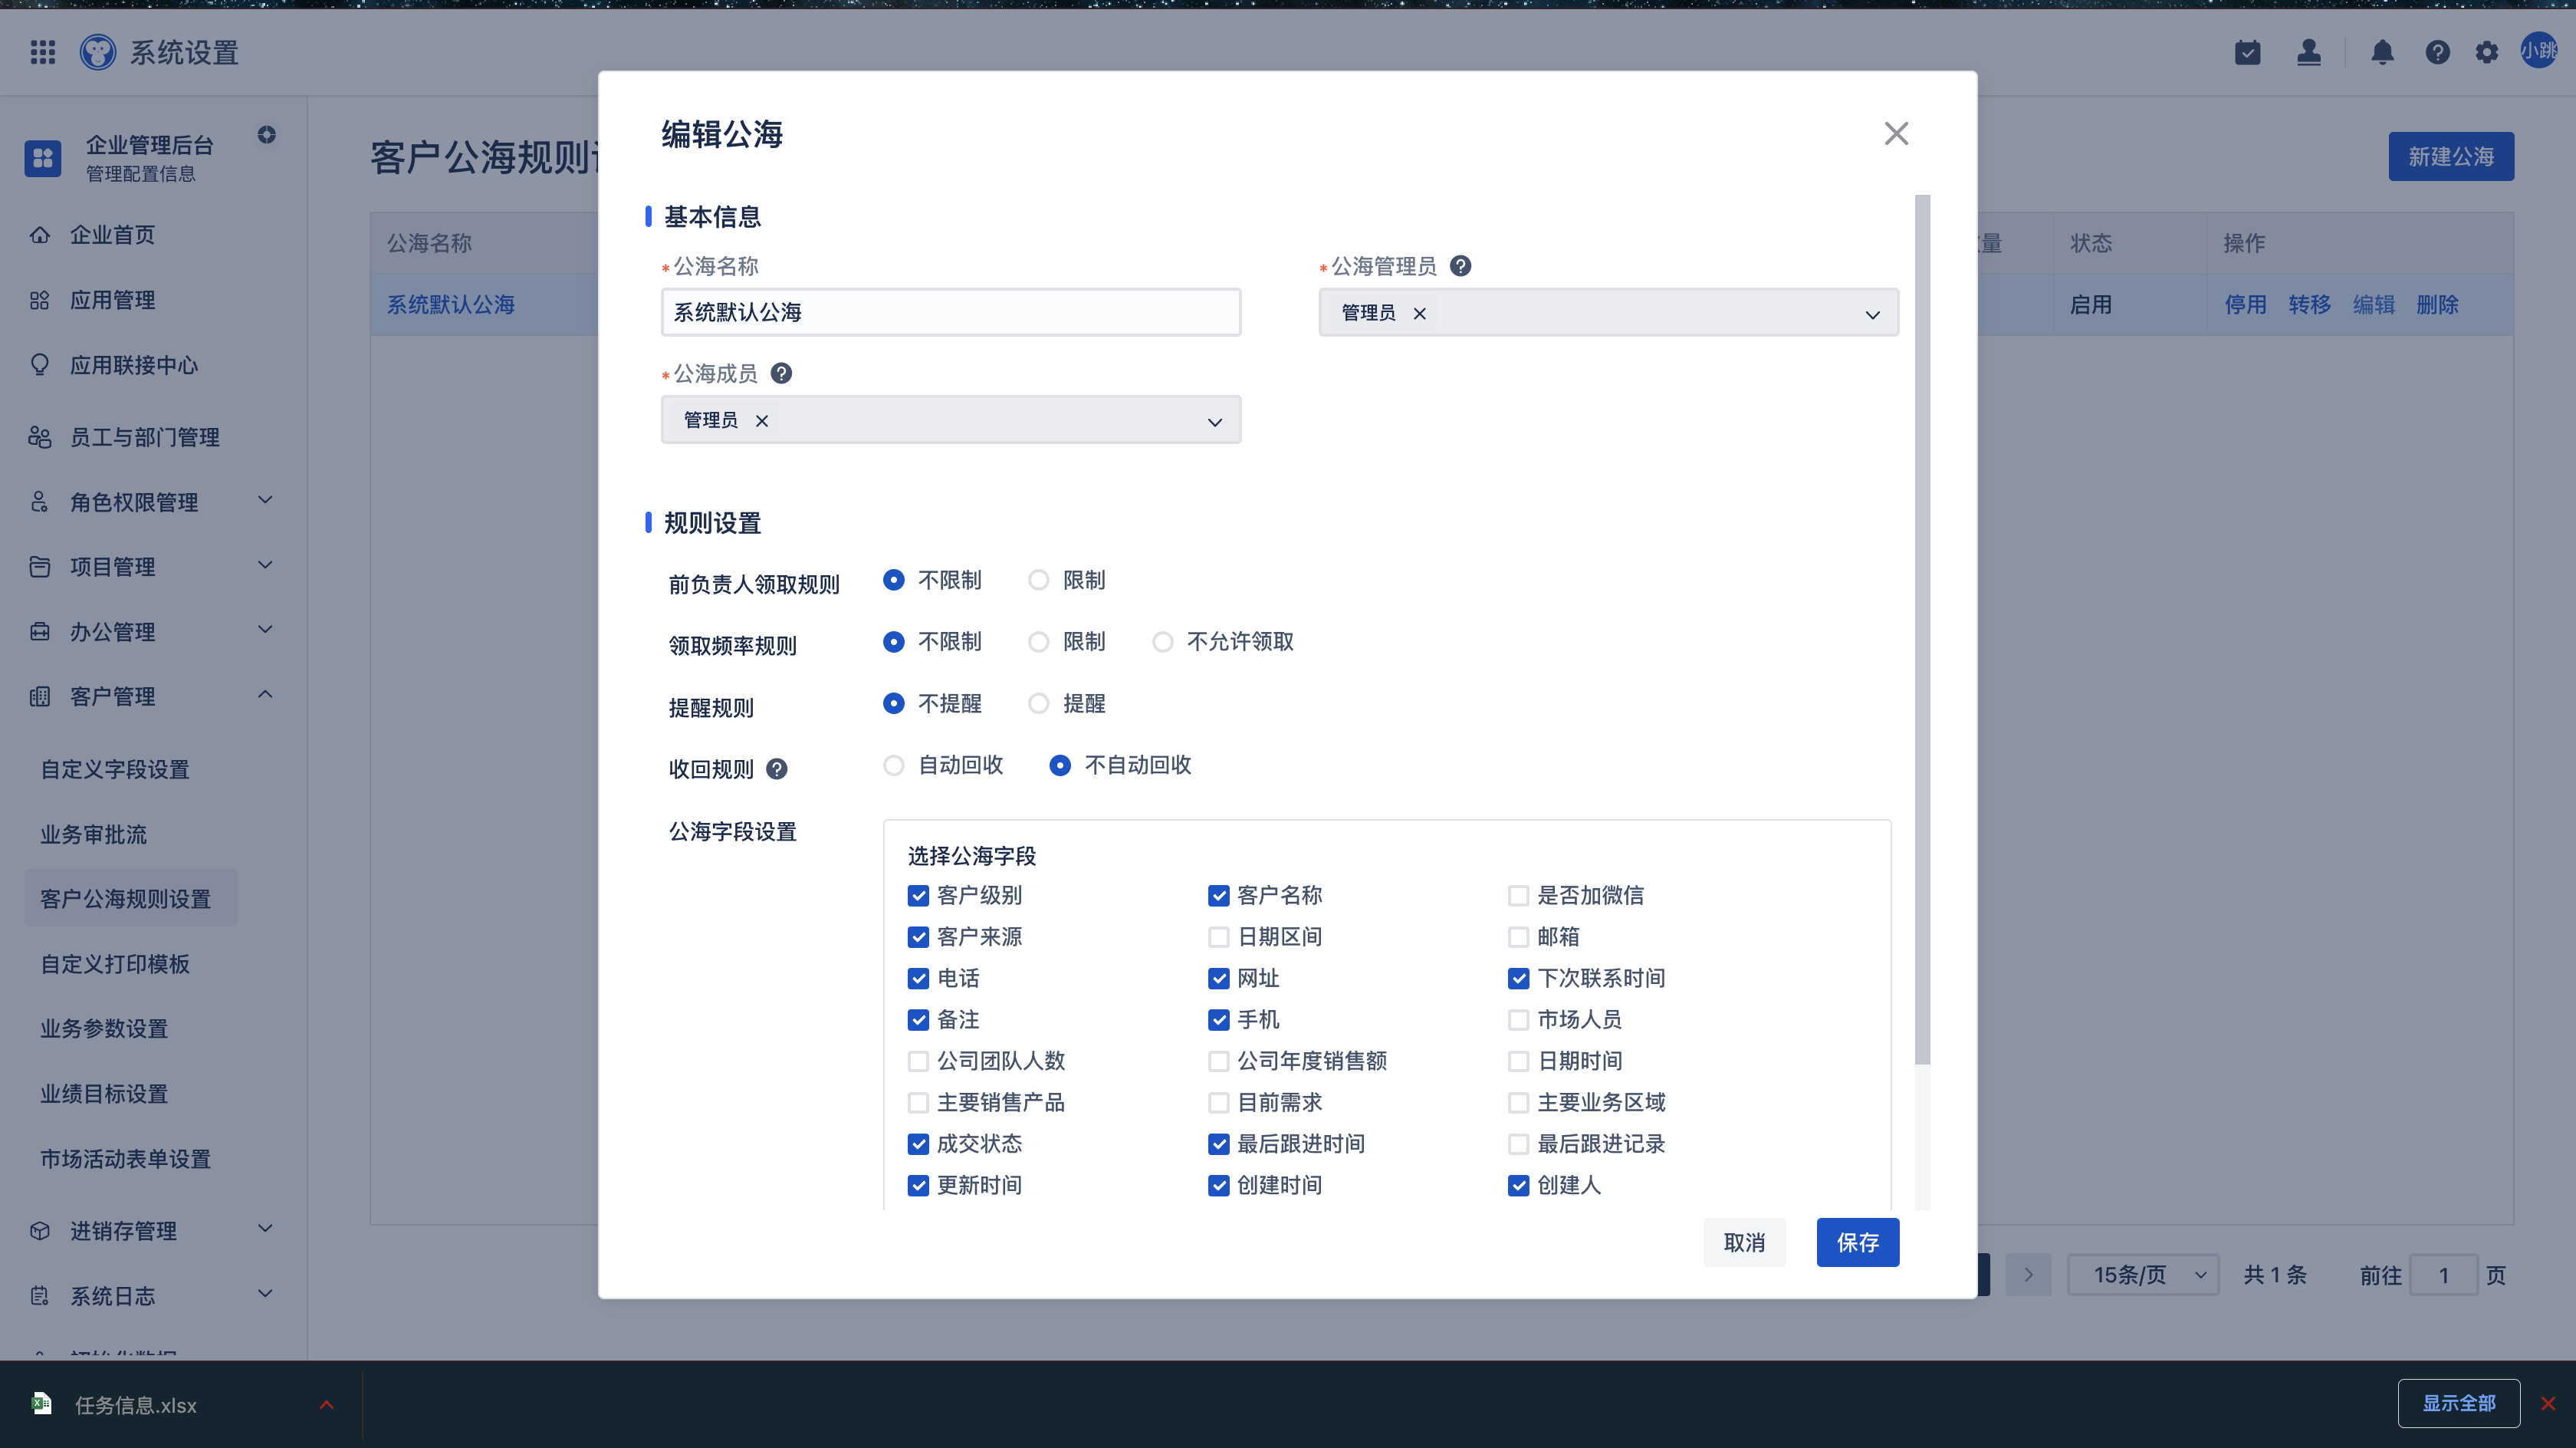Click the 保存 button
Viewport: 2576px width, 1448px height.
[x=1857, y=1242]
